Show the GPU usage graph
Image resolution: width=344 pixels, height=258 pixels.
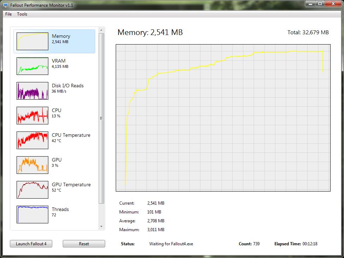pyautogui.click(x=54, y=165)
